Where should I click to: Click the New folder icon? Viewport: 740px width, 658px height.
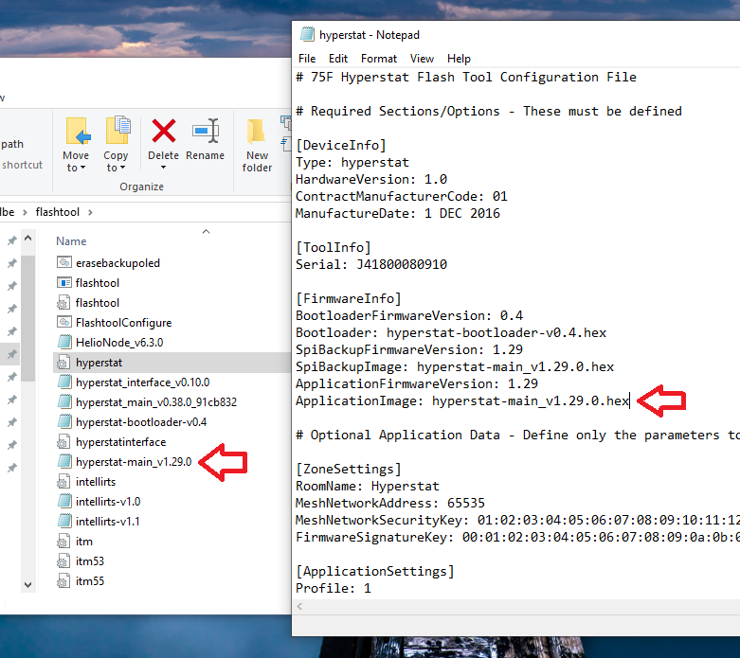click(256, 131)
